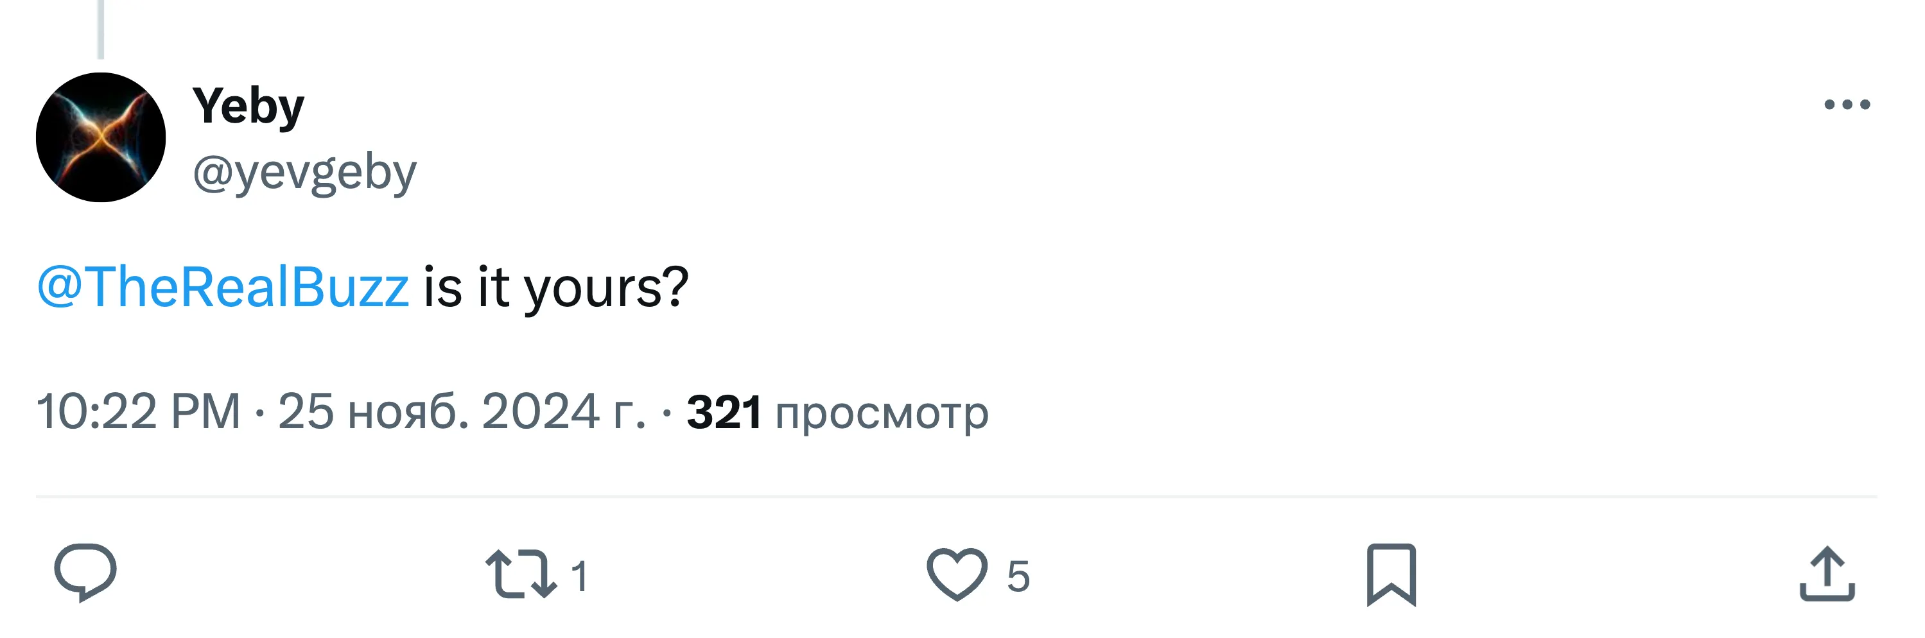The height and width of the screenshot is (638, 1925).
Task: Bookmark this tweet
Action: tap(1391, 574)
